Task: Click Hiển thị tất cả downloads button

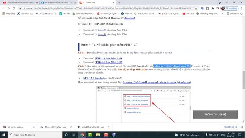Action: (230, 127)
